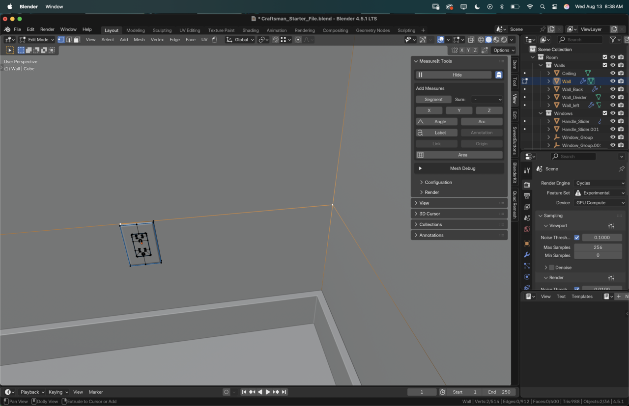Open the Output properties tab icon
Viewport: 629px width, 406px height.
[x=527, y=196]
